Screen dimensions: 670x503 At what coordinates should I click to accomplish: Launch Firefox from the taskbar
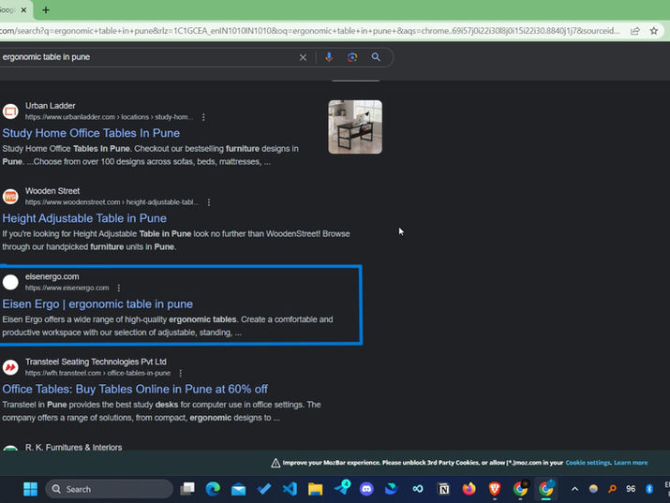coord(469,489)
